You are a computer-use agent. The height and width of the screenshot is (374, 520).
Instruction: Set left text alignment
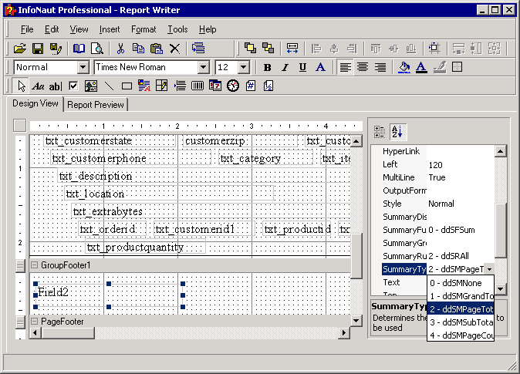point(345,67)
